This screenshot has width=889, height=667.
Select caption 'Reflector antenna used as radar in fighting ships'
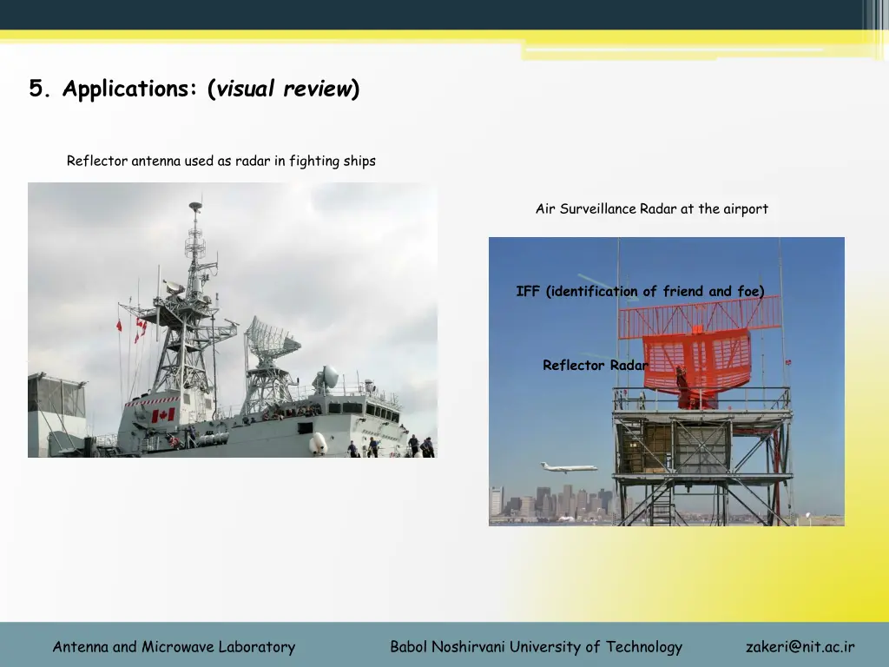pos(221,161)
